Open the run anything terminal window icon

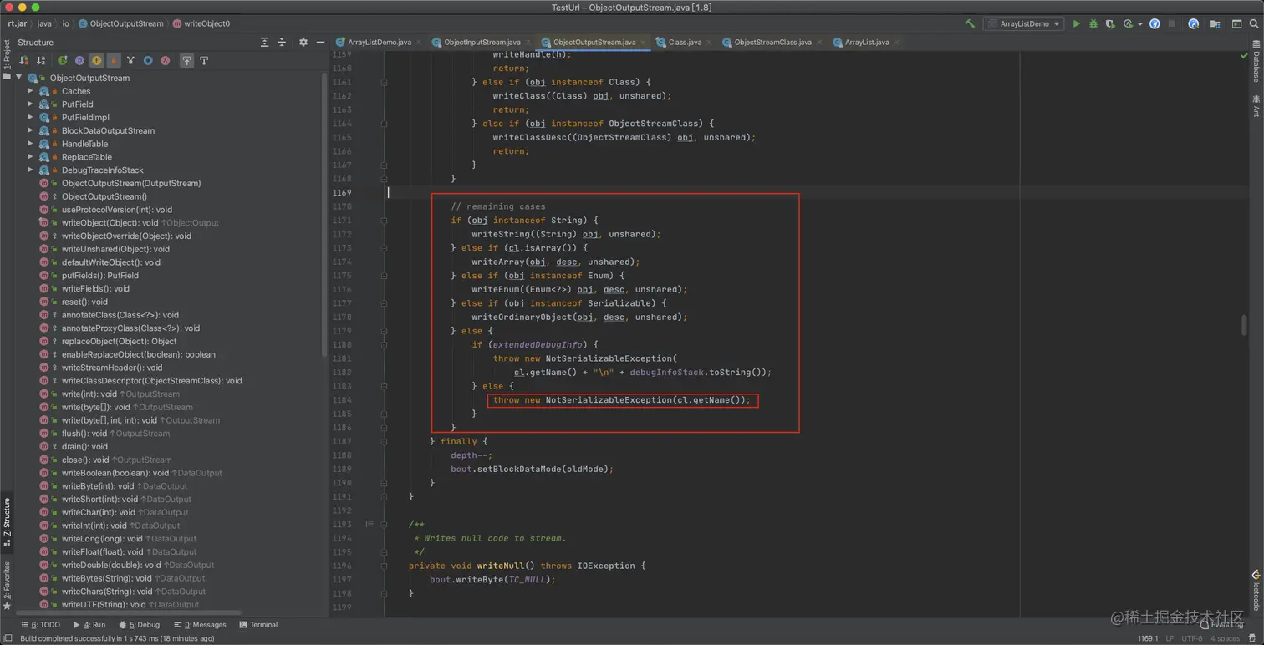tap(1237, 24)
